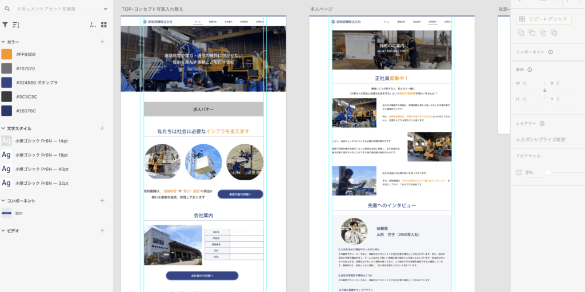585x292 pixels.
Task: Click the first boolean operation icon
Action: pos(520,33)
